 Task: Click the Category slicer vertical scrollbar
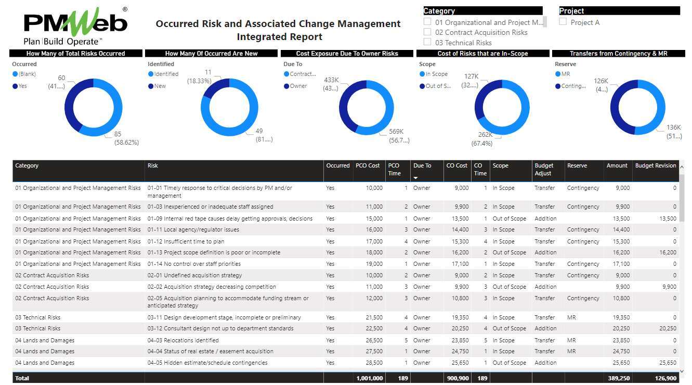click(x=544, y=22)
